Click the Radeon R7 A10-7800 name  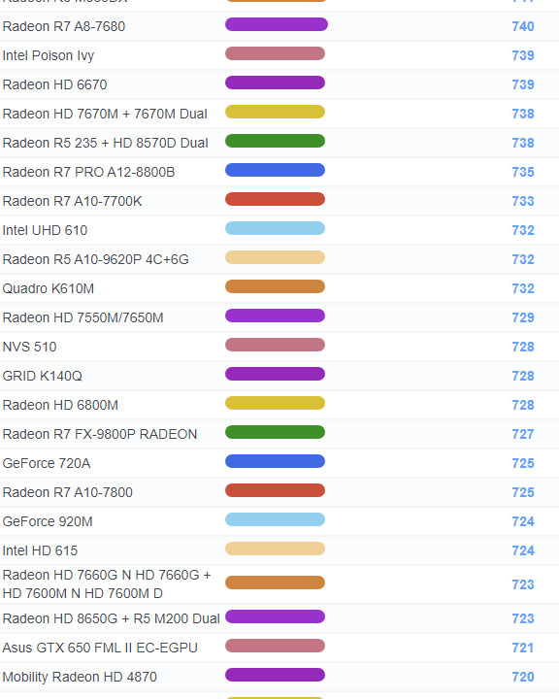67,492
